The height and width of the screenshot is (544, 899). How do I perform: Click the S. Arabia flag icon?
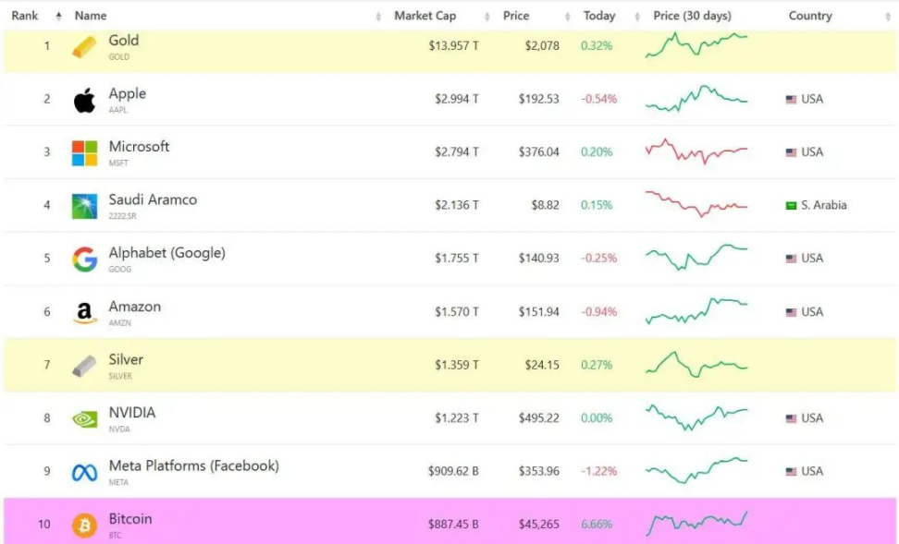[791, 206]
